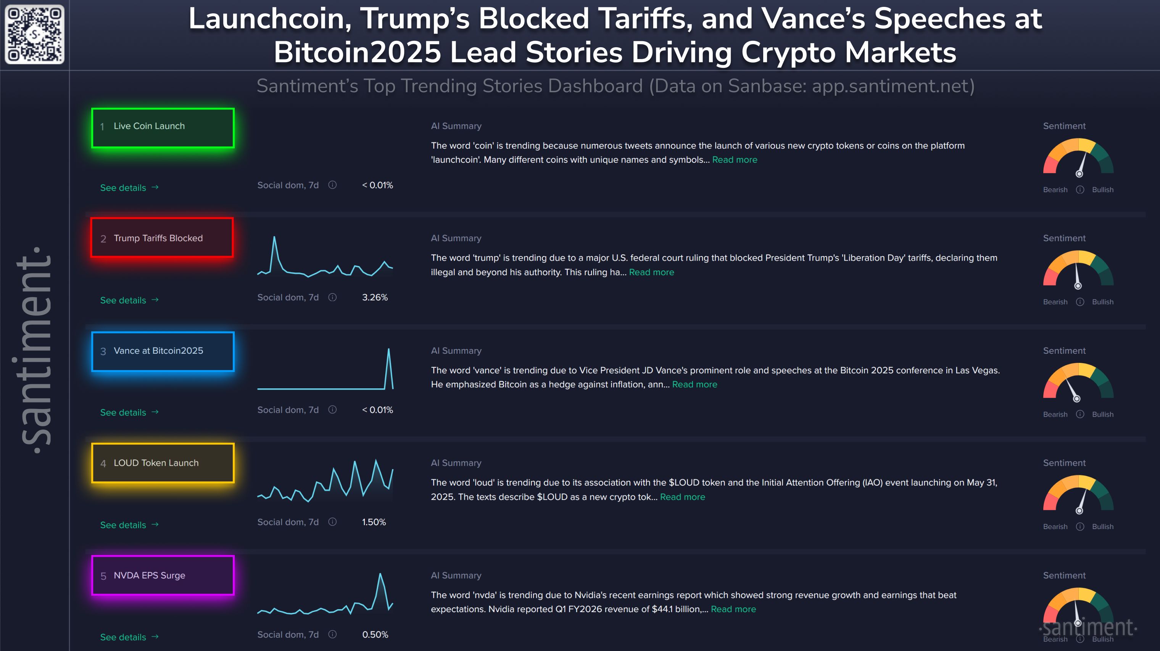Select the Trump Tariffs Blocked story box
Image resolution: width=1160 pixels, height=651 pixels.
coord(162,237)
